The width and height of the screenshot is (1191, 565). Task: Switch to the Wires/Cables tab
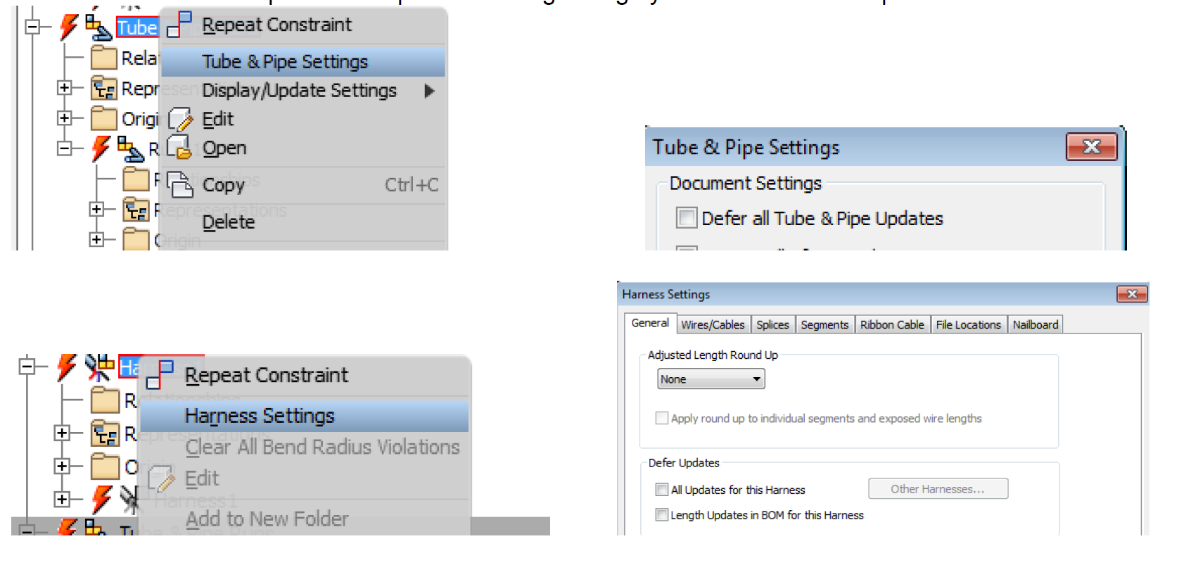tap(712, 324)
